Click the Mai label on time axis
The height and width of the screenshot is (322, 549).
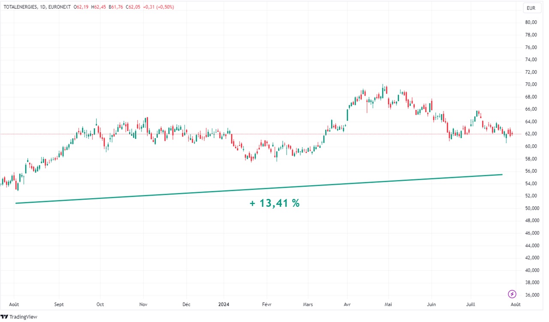pos(388,304)
